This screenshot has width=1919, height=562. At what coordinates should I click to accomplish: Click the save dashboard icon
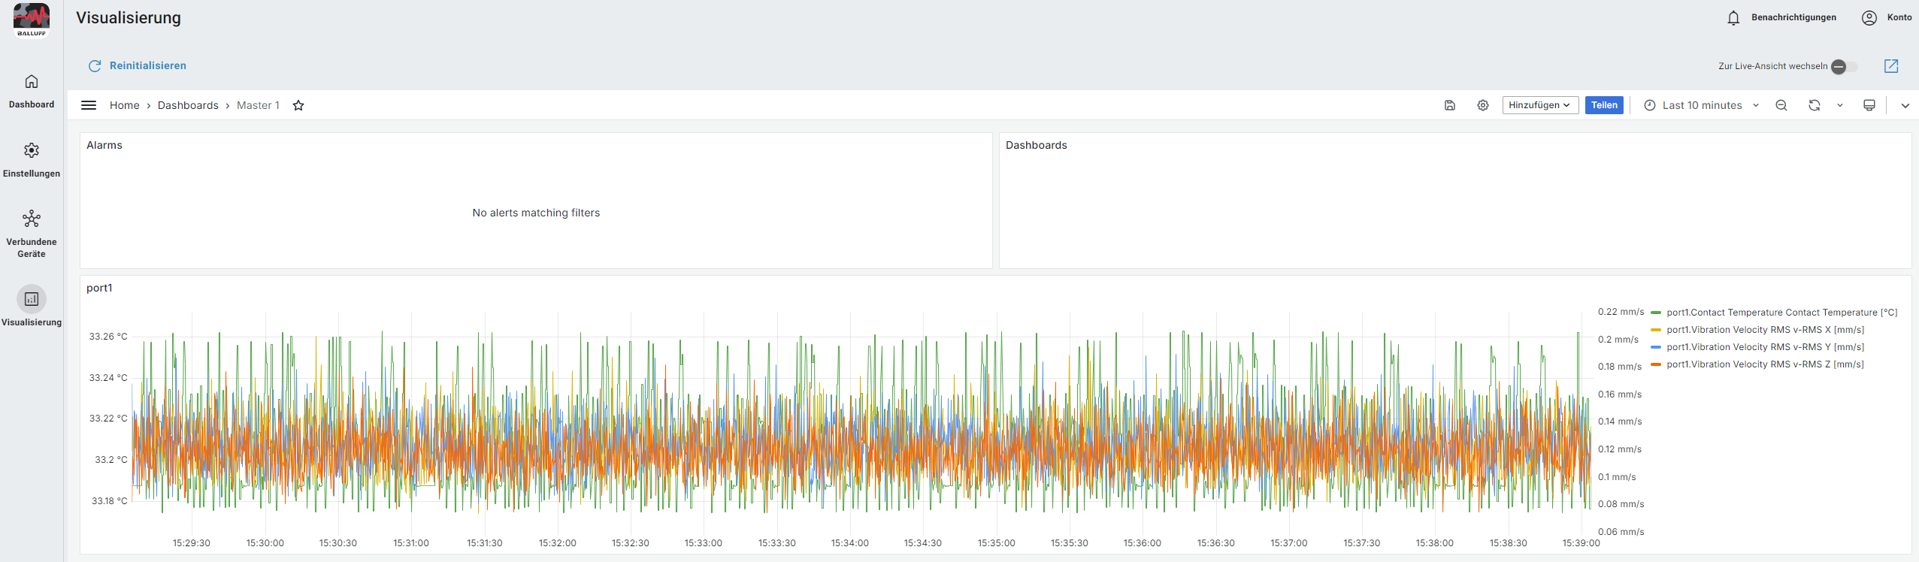tap(1450, 105)
